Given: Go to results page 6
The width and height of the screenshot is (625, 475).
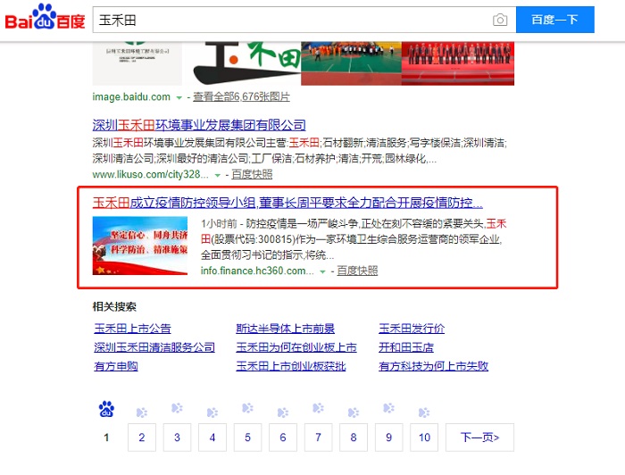Looking at the screenshot, I should 283,437.
